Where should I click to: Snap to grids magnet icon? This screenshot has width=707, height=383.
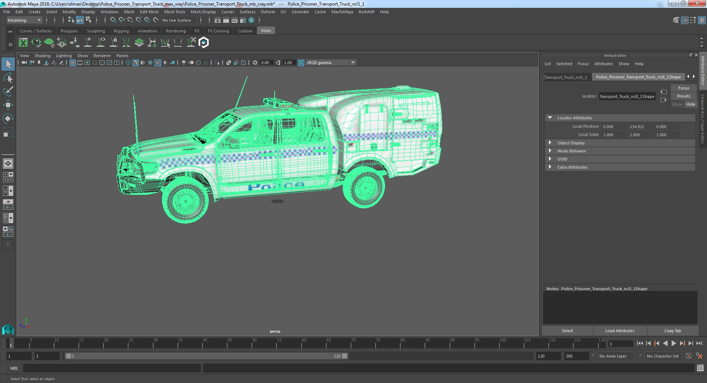[113, 20]
